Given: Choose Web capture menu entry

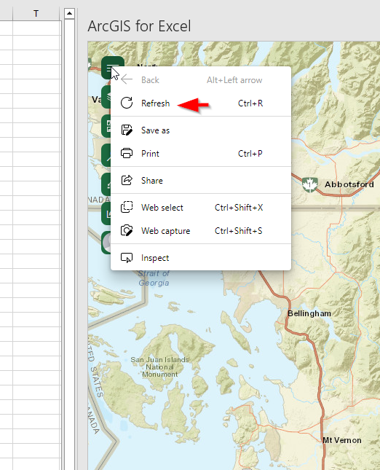Looking at the screenshot, I should (201, 231).
